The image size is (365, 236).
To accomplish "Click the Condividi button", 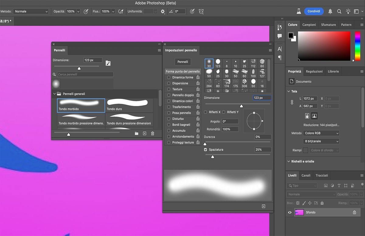I will point(314,11).
